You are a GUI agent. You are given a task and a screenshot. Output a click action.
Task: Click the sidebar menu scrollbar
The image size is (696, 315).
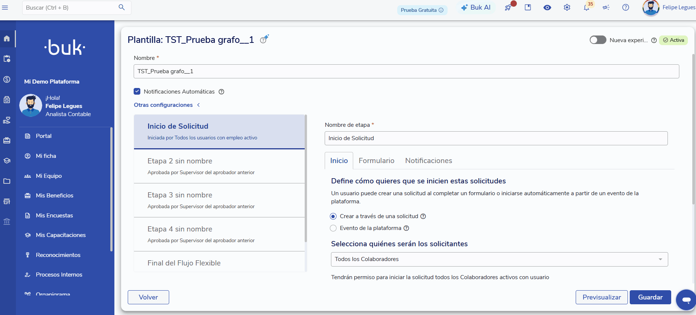click(111, 189)
